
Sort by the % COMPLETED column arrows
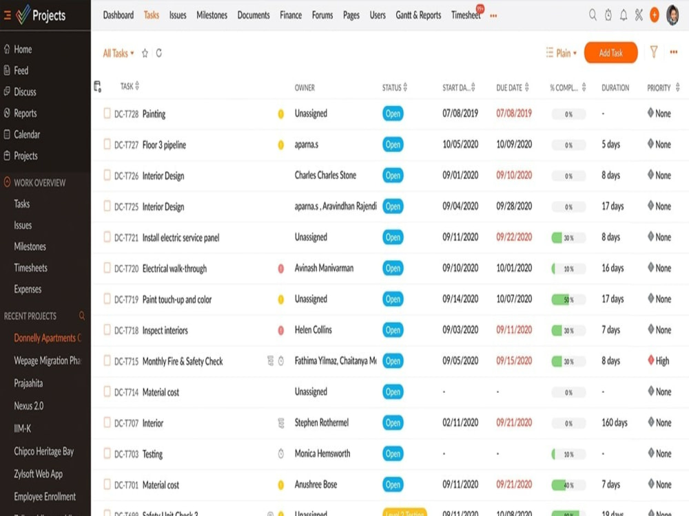[584, 87]
